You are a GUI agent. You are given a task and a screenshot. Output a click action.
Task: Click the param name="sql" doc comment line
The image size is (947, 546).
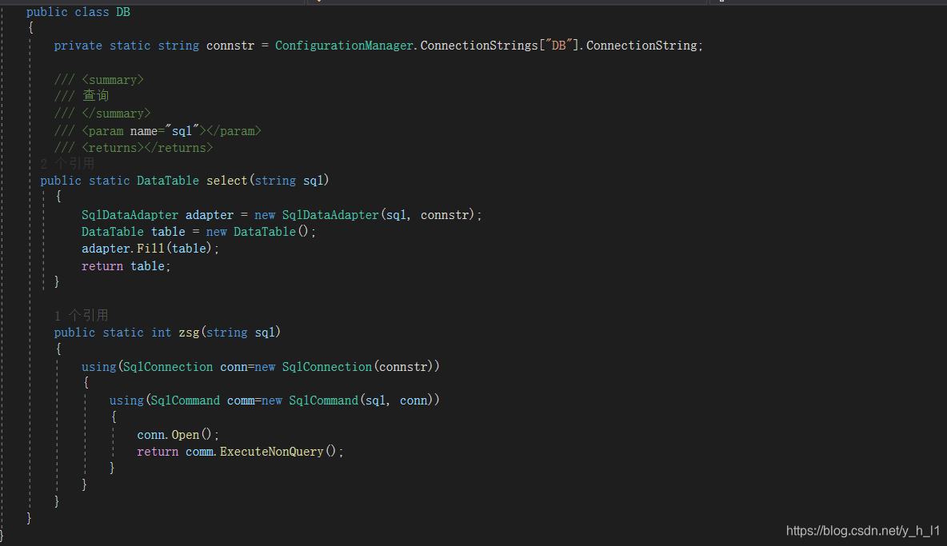click(158, 131)
